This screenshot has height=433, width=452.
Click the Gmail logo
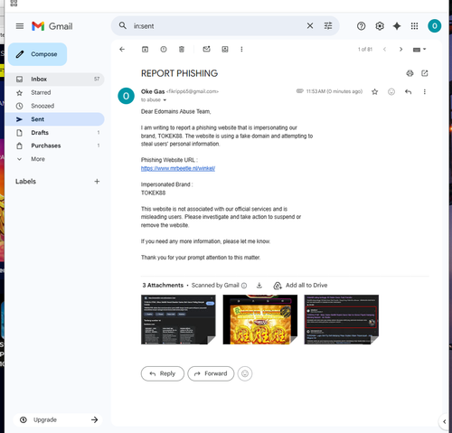(52, 26)
